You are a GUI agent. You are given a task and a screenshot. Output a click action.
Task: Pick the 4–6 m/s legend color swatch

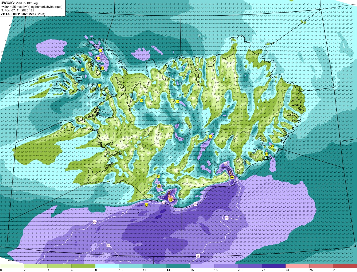click(59, 266)
